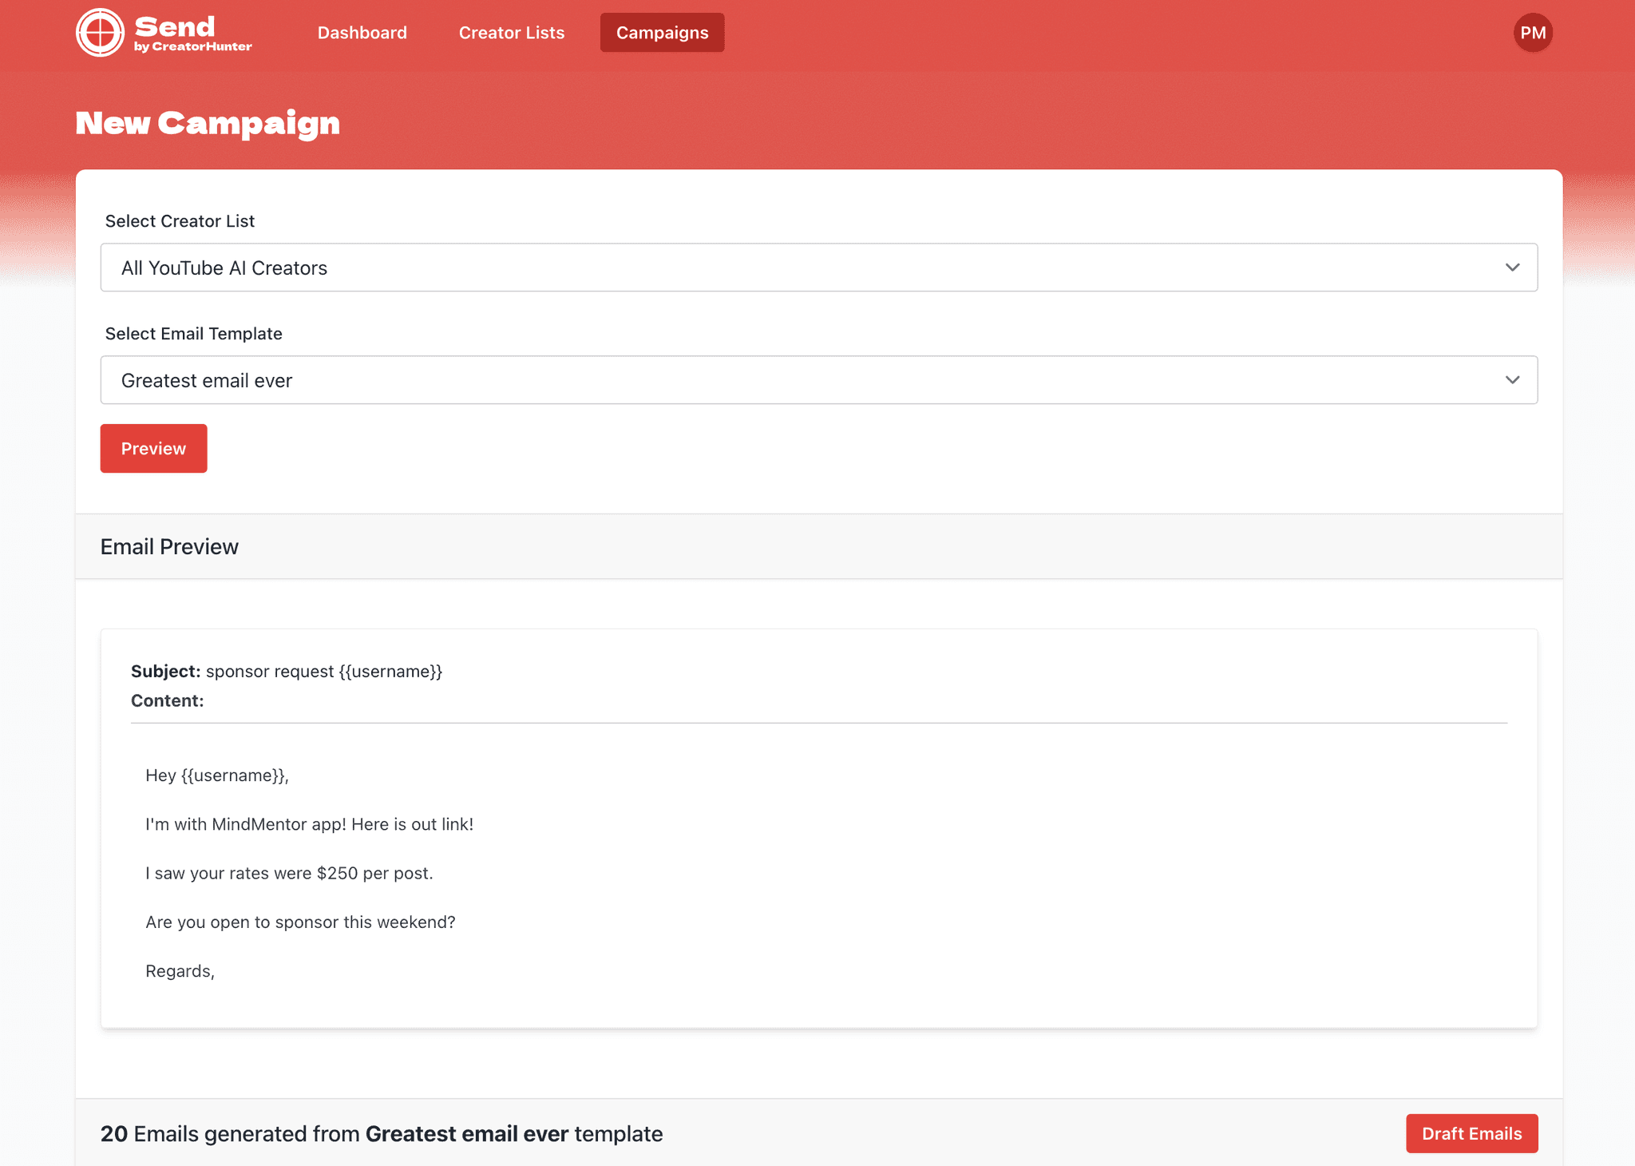Click the 20 Emails generated summary text
The height and width of the screenshot is (1166, 1635).
(382, 1134)
